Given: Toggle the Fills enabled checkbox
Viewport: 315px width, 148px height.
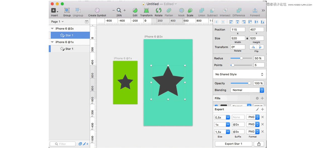Looking at the screenshot, I should coord(216,106).
